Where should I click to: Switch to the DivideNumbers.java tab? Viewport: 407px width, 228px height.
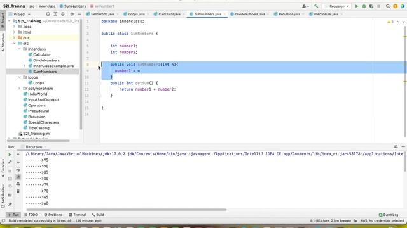tap(250, 14)
